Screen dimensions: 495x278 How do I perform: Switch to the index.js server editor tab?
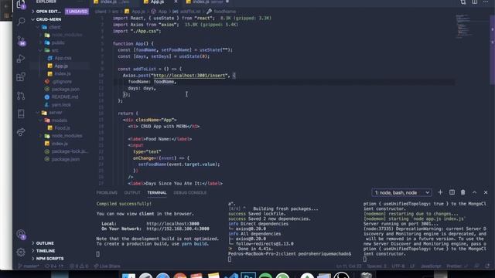(x=207, y=2)
